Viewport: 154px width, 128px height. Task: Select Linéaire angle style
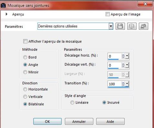(72, 102)
